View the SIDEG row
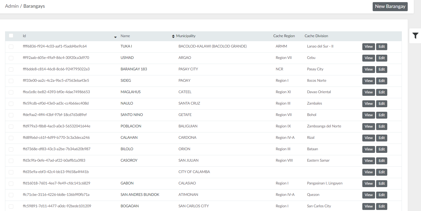The height and width of the screenshot is (211, 421). click(368, 81)
